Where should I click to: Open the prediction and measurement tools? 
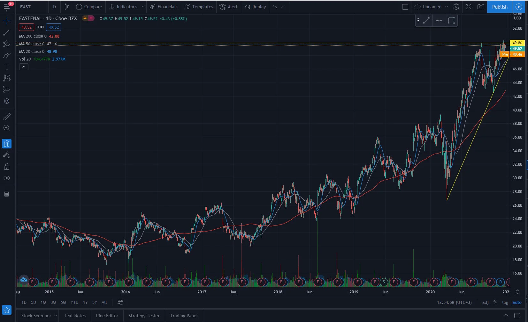coord(7,89)
